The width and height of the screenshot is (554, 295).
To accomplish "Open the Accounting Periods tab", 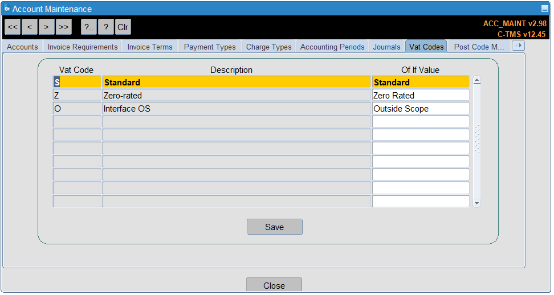I will 332,47.
